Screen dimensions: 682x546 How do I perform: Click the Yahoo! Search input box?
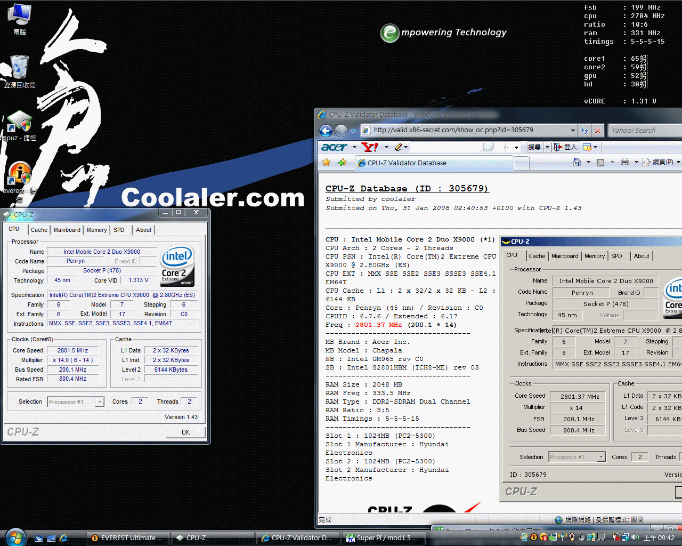coord(645,130)
